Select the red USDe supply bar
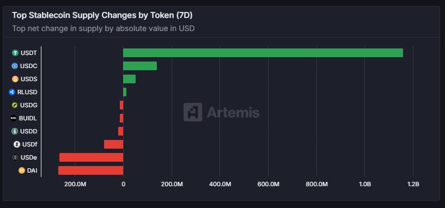Screen dimensions: 445x208 (92, 157)
